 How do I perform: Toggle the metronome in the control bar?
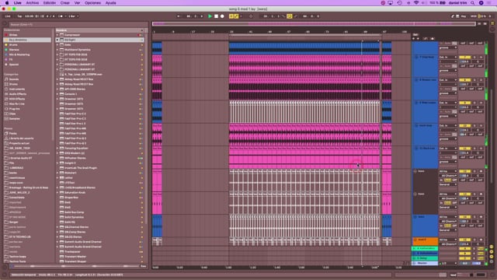point(61,16)
